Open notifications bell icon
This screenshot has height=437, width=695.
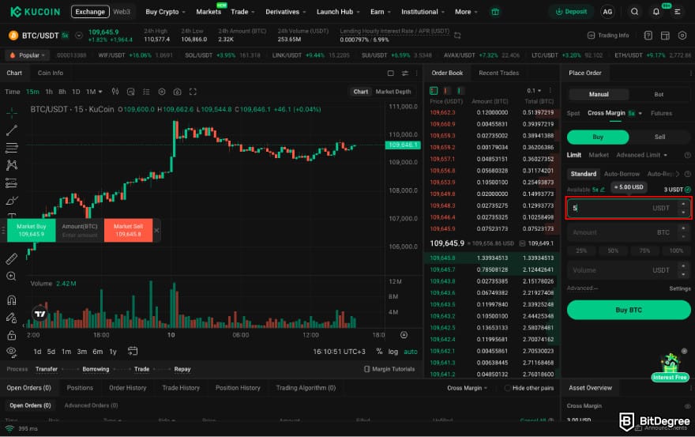tap(656, 12)
